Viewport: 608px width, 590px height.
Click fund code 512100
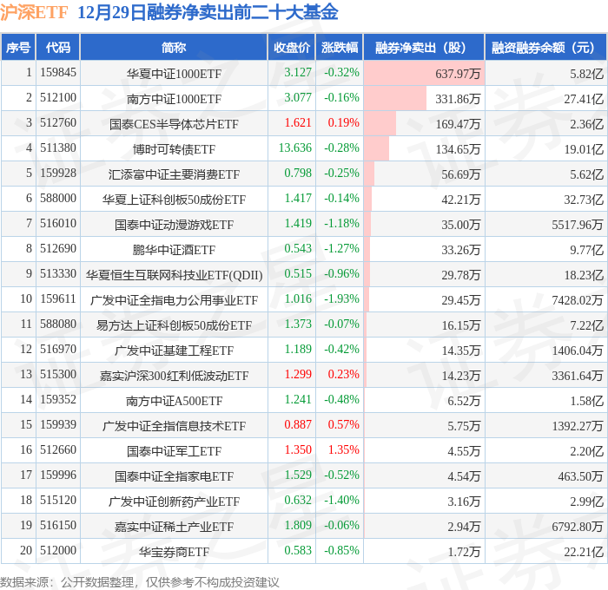point(58,98)
